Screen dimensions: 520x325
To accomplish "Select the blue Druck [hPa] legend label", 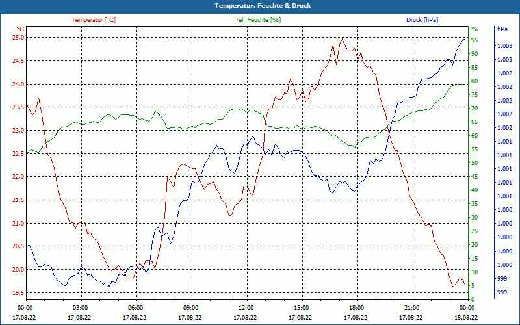I will coord(422,20).
